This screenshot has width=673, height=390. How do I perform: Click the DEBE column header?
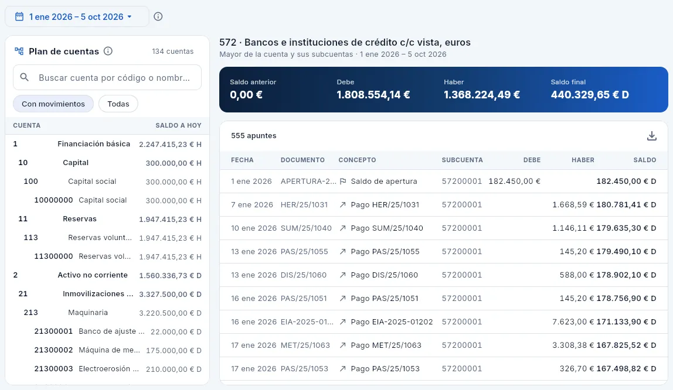(x=532, y=160)
